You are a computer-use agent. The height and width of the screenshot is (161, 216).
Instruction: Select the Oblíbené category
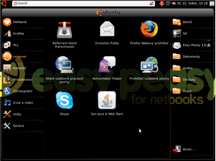click(x=23, y=22)
